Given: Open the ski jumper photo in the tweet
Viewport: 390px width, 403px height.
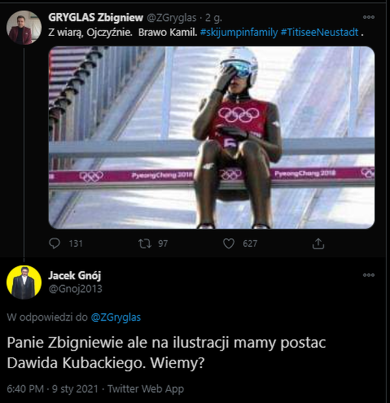Looking at the screenshot, I should pos(211,137).
